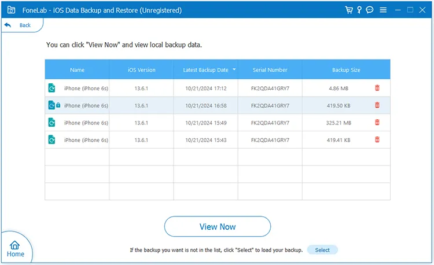The height and width of the screenshot is (265, 434).
Task: Open the feedback chat bubble icon
Action: click(x=370, y=10)
